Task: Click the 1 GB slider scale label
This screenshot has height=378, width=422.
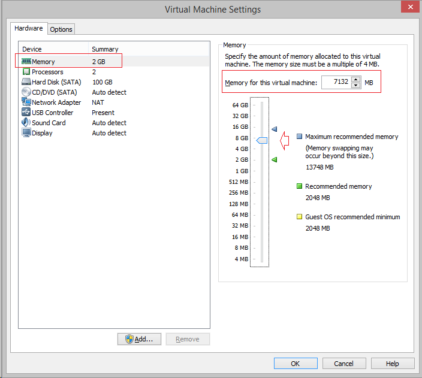Action: tap(242, 171)
